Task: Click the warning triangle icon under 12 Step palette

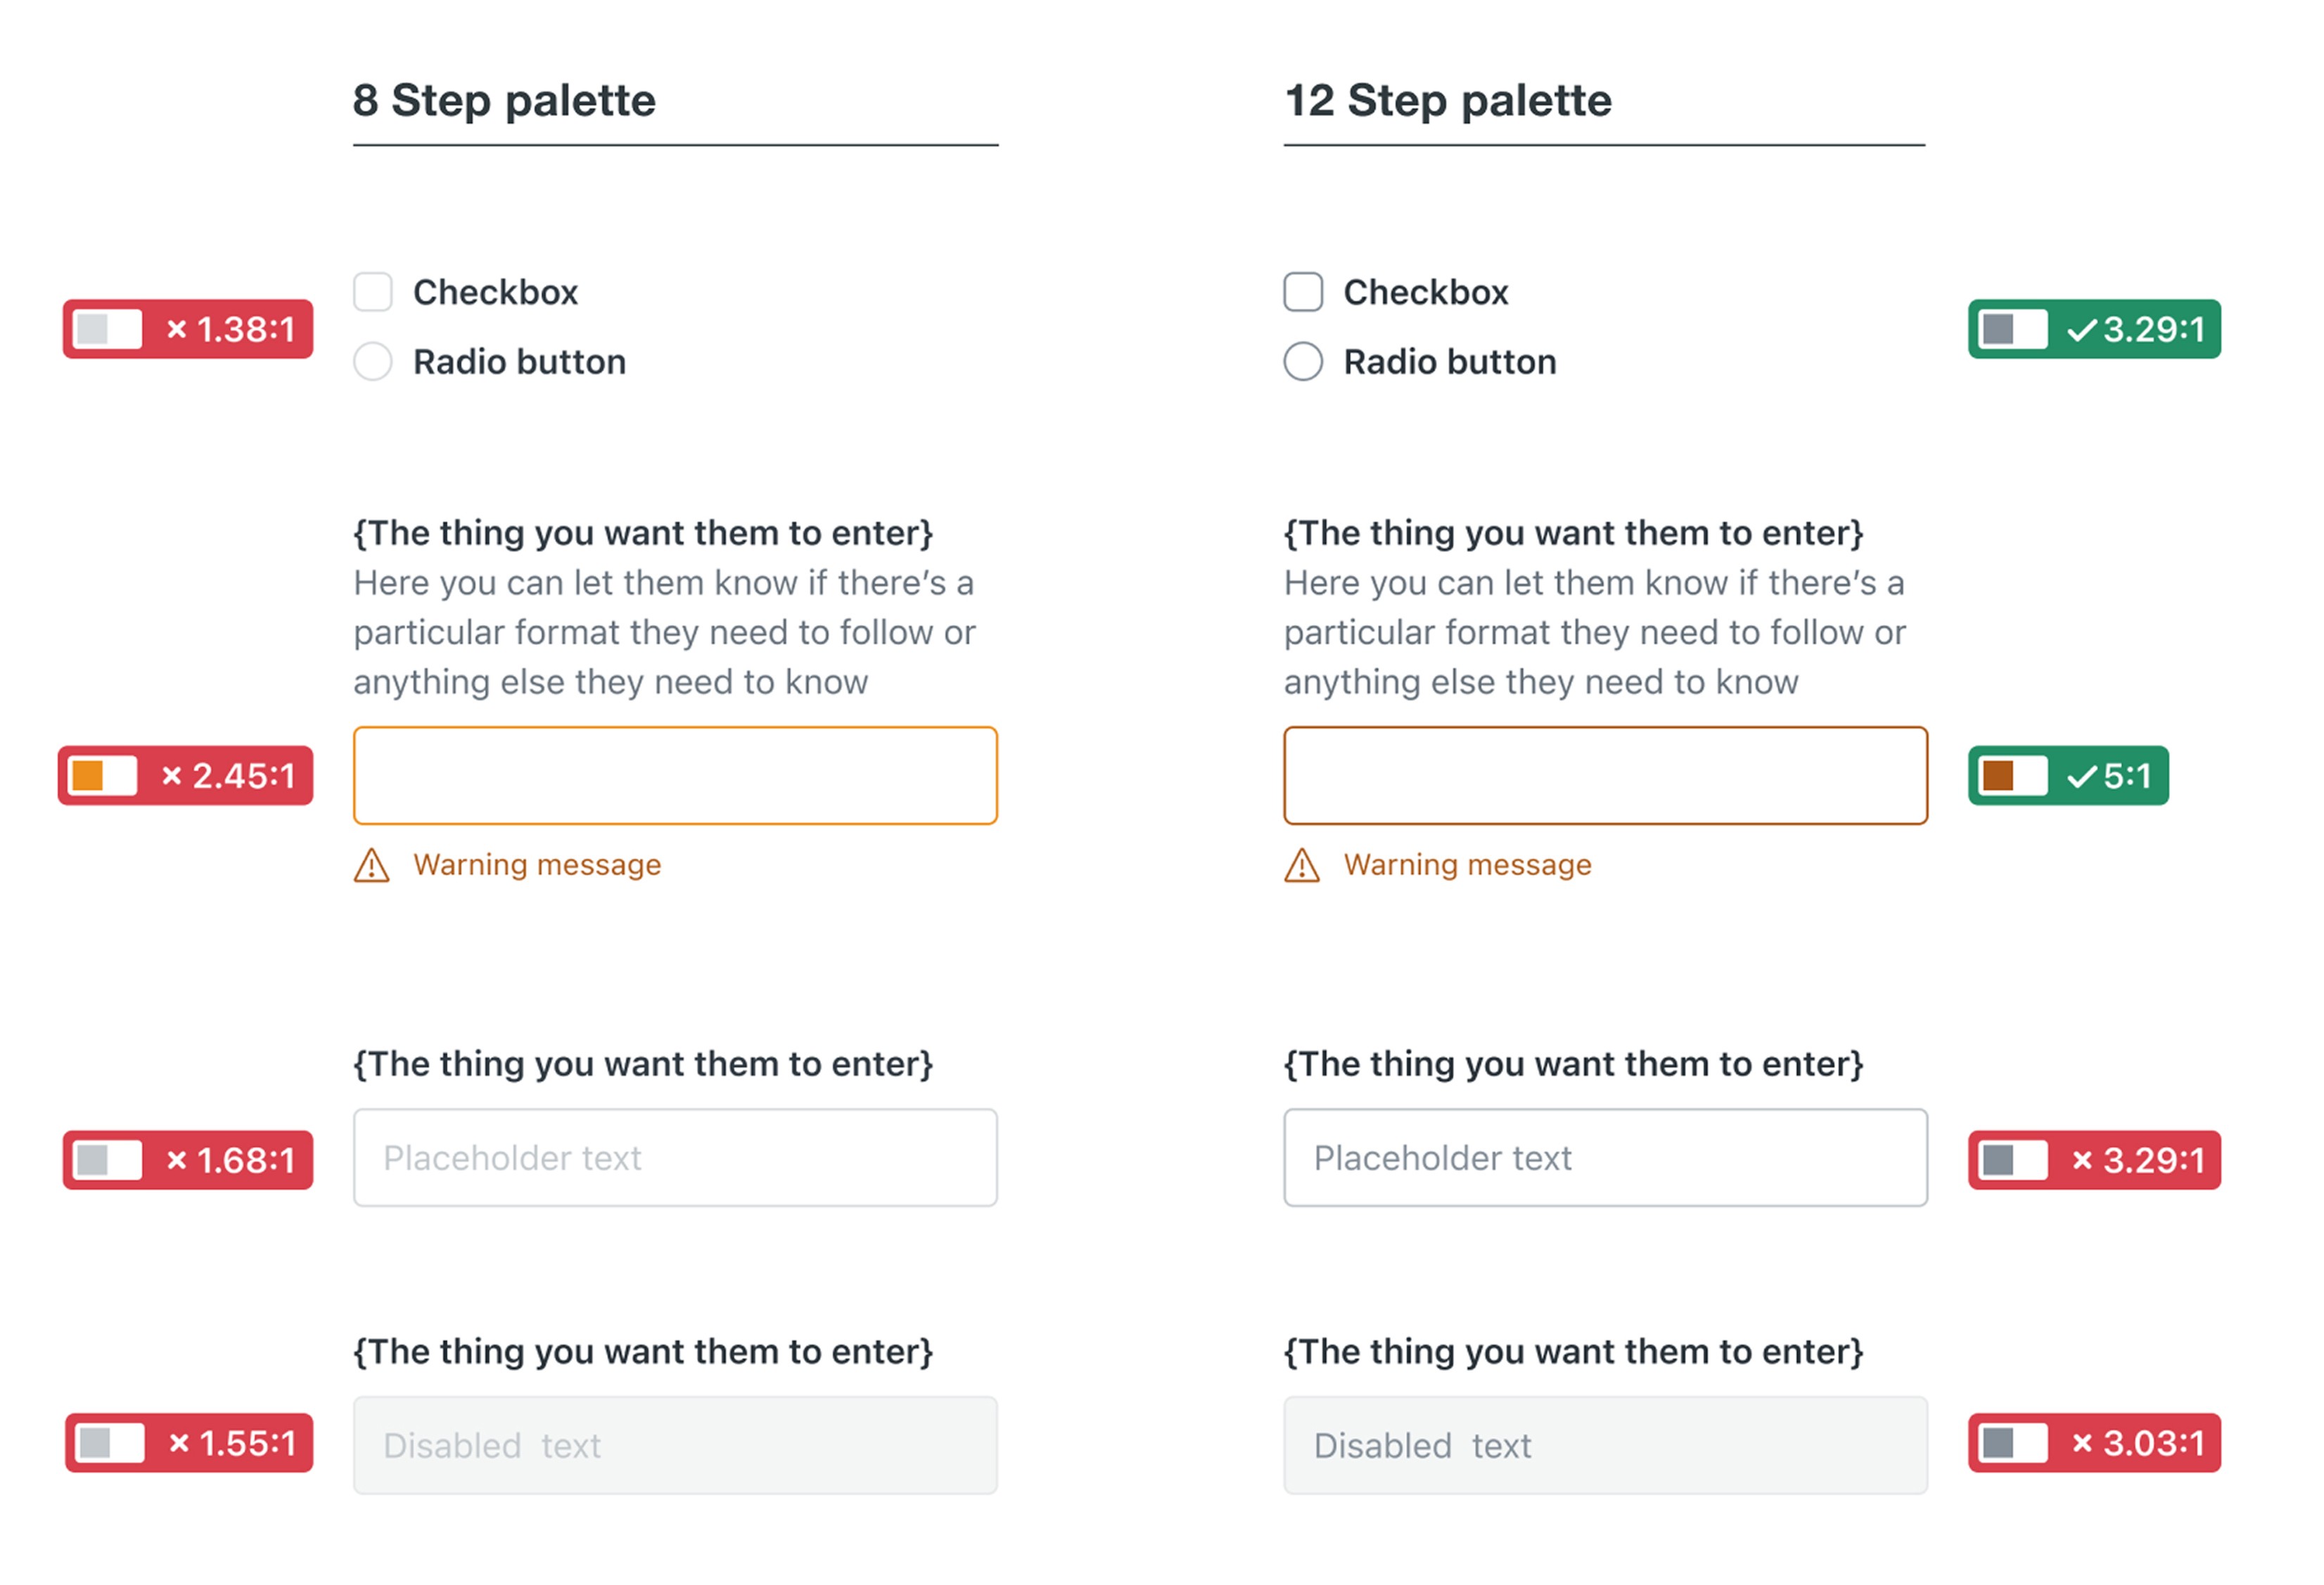Action: pos(1301,866)
